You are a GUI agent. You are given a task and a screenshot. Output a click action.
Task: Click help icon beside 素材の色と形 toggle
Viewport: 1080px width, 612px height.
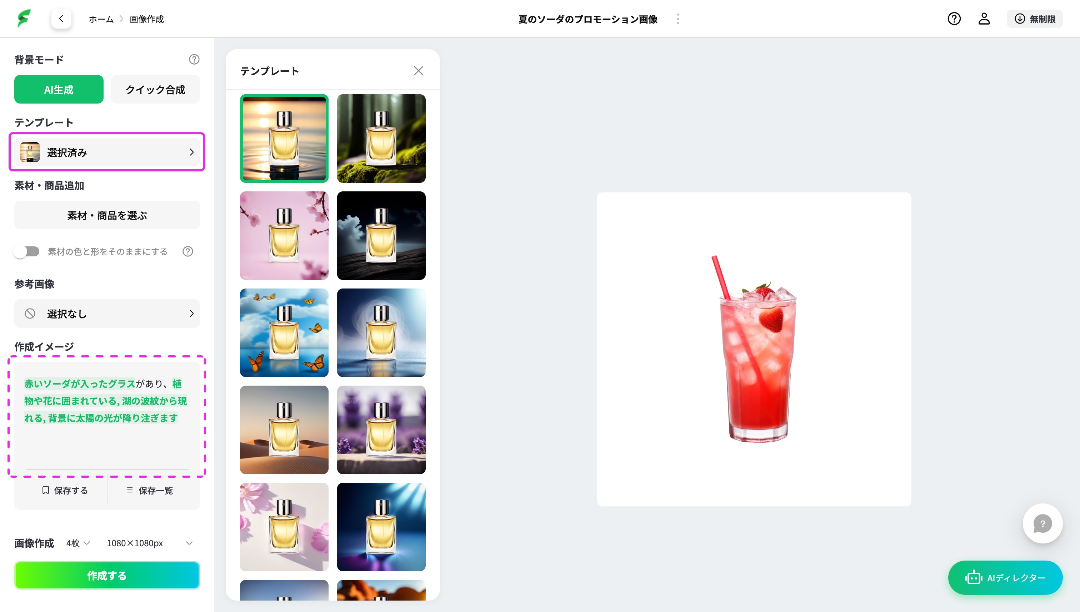(x=187, y=251)
